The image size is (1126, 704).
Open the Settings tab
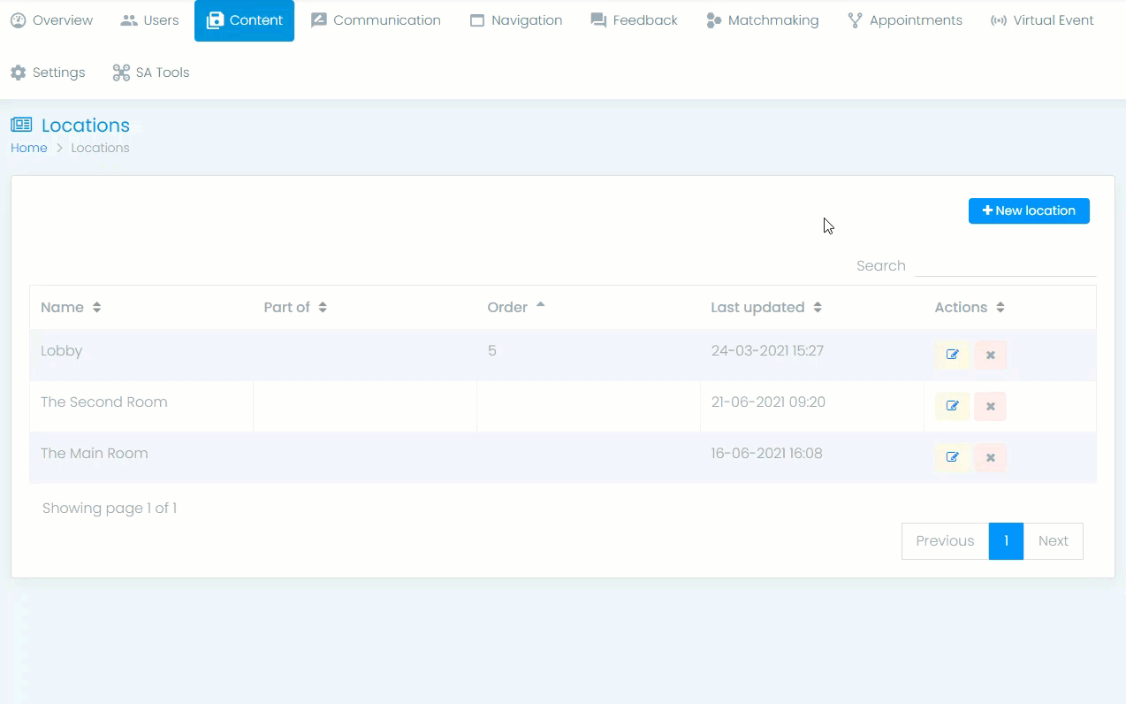click(48, 73)
